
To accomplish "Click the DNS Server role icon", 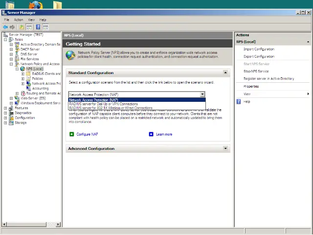I will click(x=17, y=54).
